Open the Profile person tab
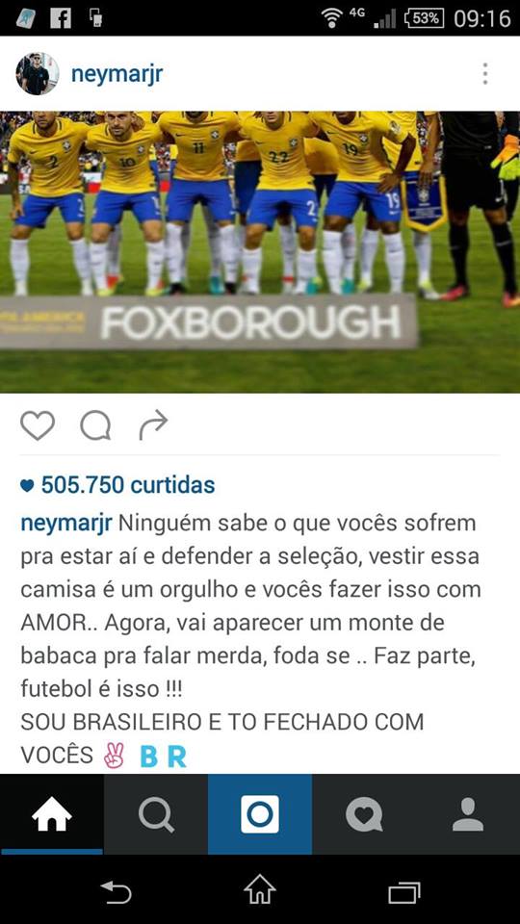The width and height of the screenshot is (520, 924). tap(468, 814)
